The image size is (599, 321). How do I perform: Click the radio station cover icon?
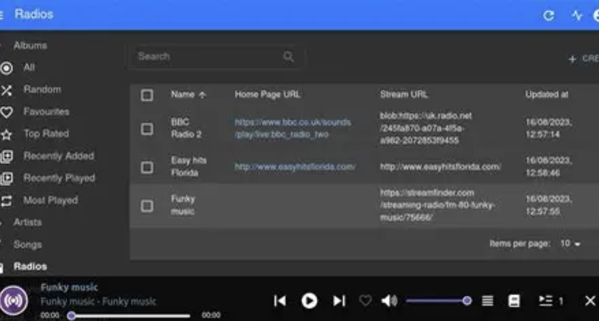coord(13,301)
